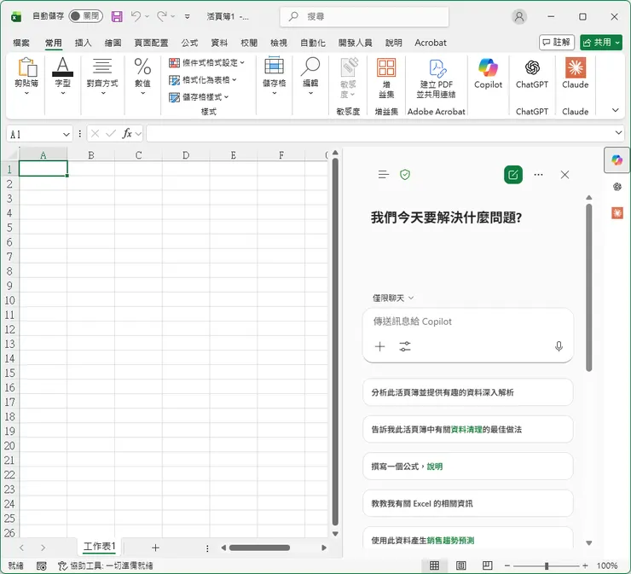Switch to the 插入 (Insert) tab
The width and height of the screenshot is (631, 574).
(x=84, y=43)
